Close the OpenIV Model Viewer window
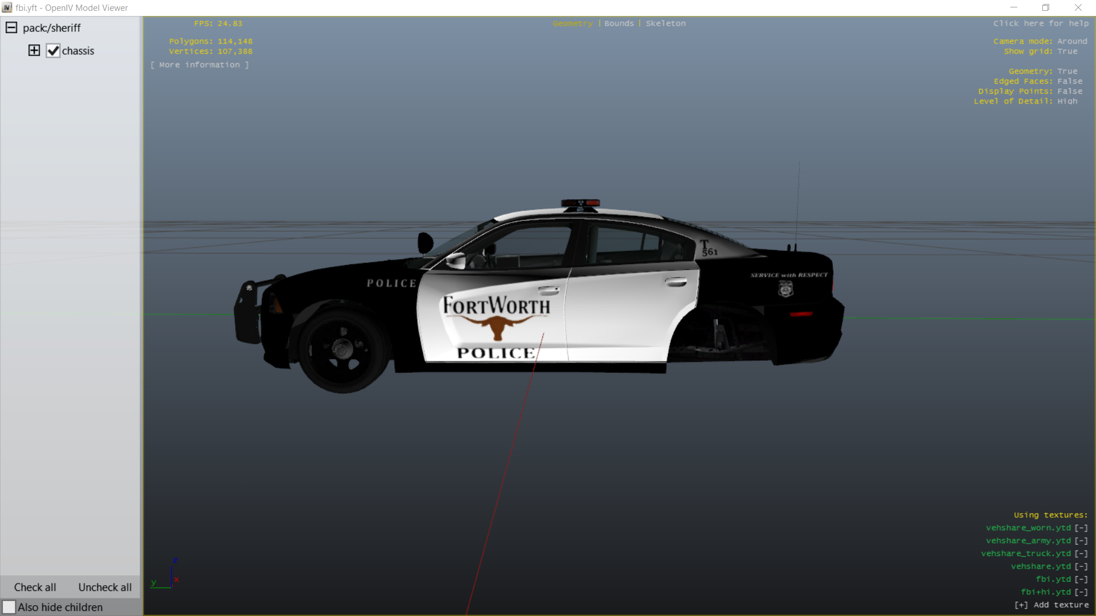Image resolution: width=1096 pixels, height=616 pixels. click(x=1078, y=7)
